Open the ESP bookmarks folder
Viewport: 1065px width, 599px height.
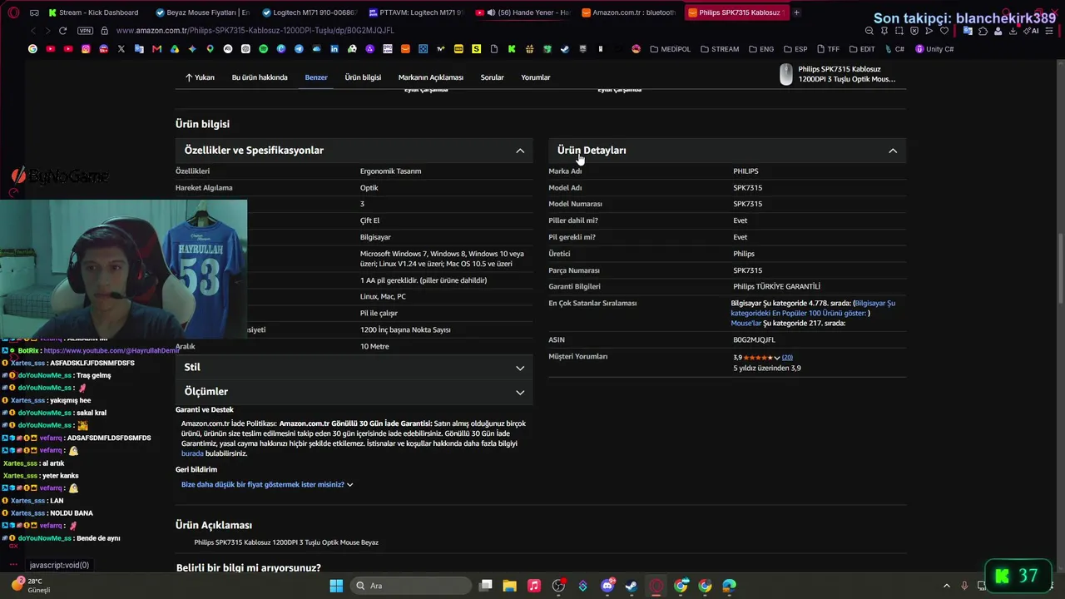tap(795, 49)
